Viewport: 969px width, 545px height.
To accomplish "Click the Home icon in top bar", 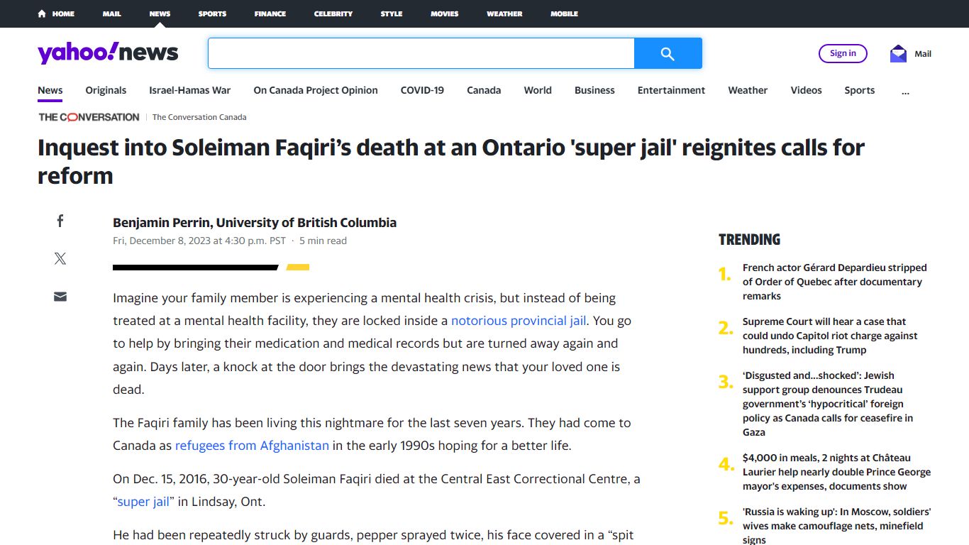I will (x=42, y=13).
